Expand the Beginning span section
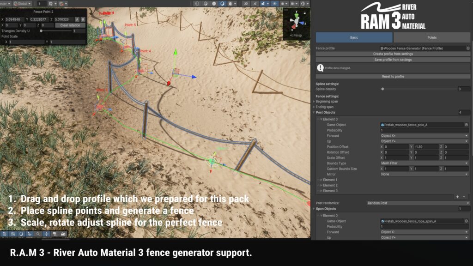Screen dimensions: 473x266 pos(315,101)
